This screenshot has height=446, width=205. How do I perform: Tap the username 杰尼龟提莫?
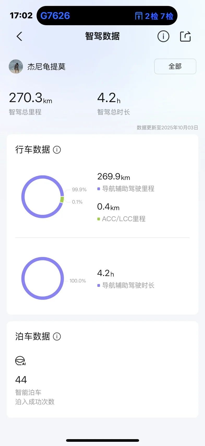pyautogui.click(x=46, y=67)
